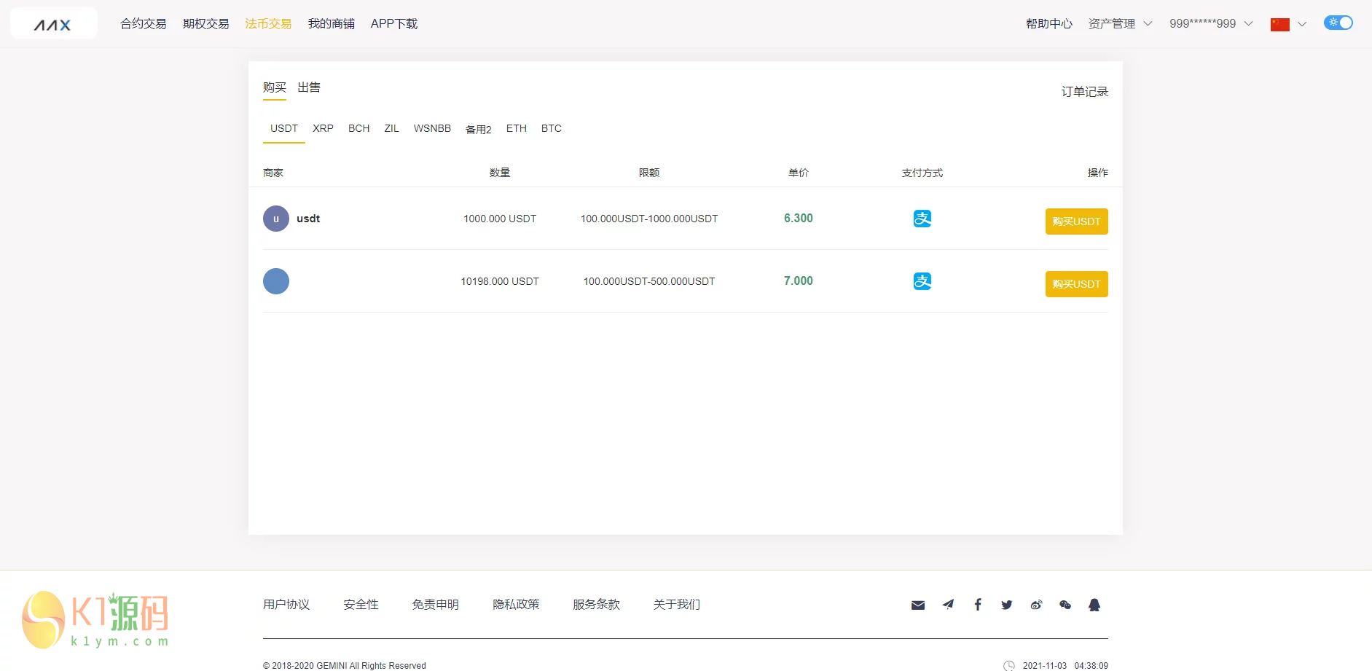Select the ETH currency tab
1372x671 pixels.
point(516,129)
